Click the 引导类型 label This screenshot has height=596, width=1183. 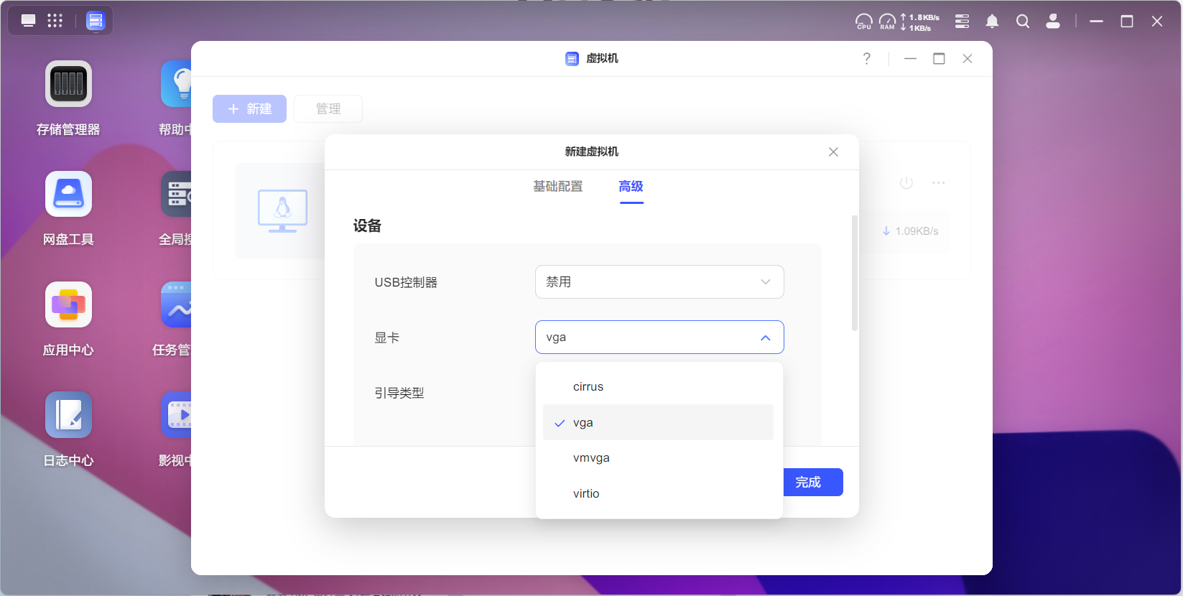(399, 393)
